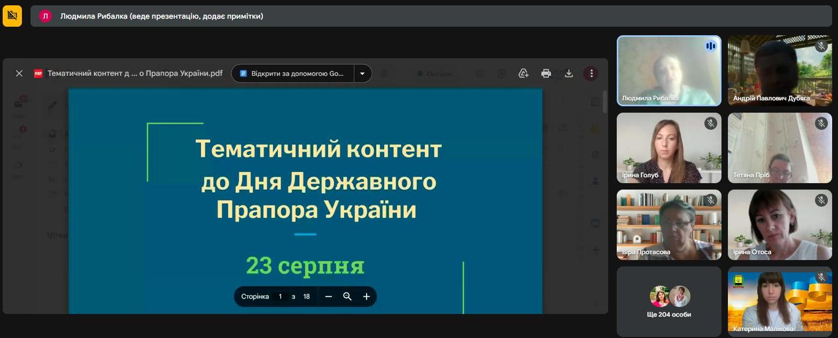Zoom in with the plus icon
This screenshot has height=338, width=838.
pyautogui.click(x=367, y=296)
